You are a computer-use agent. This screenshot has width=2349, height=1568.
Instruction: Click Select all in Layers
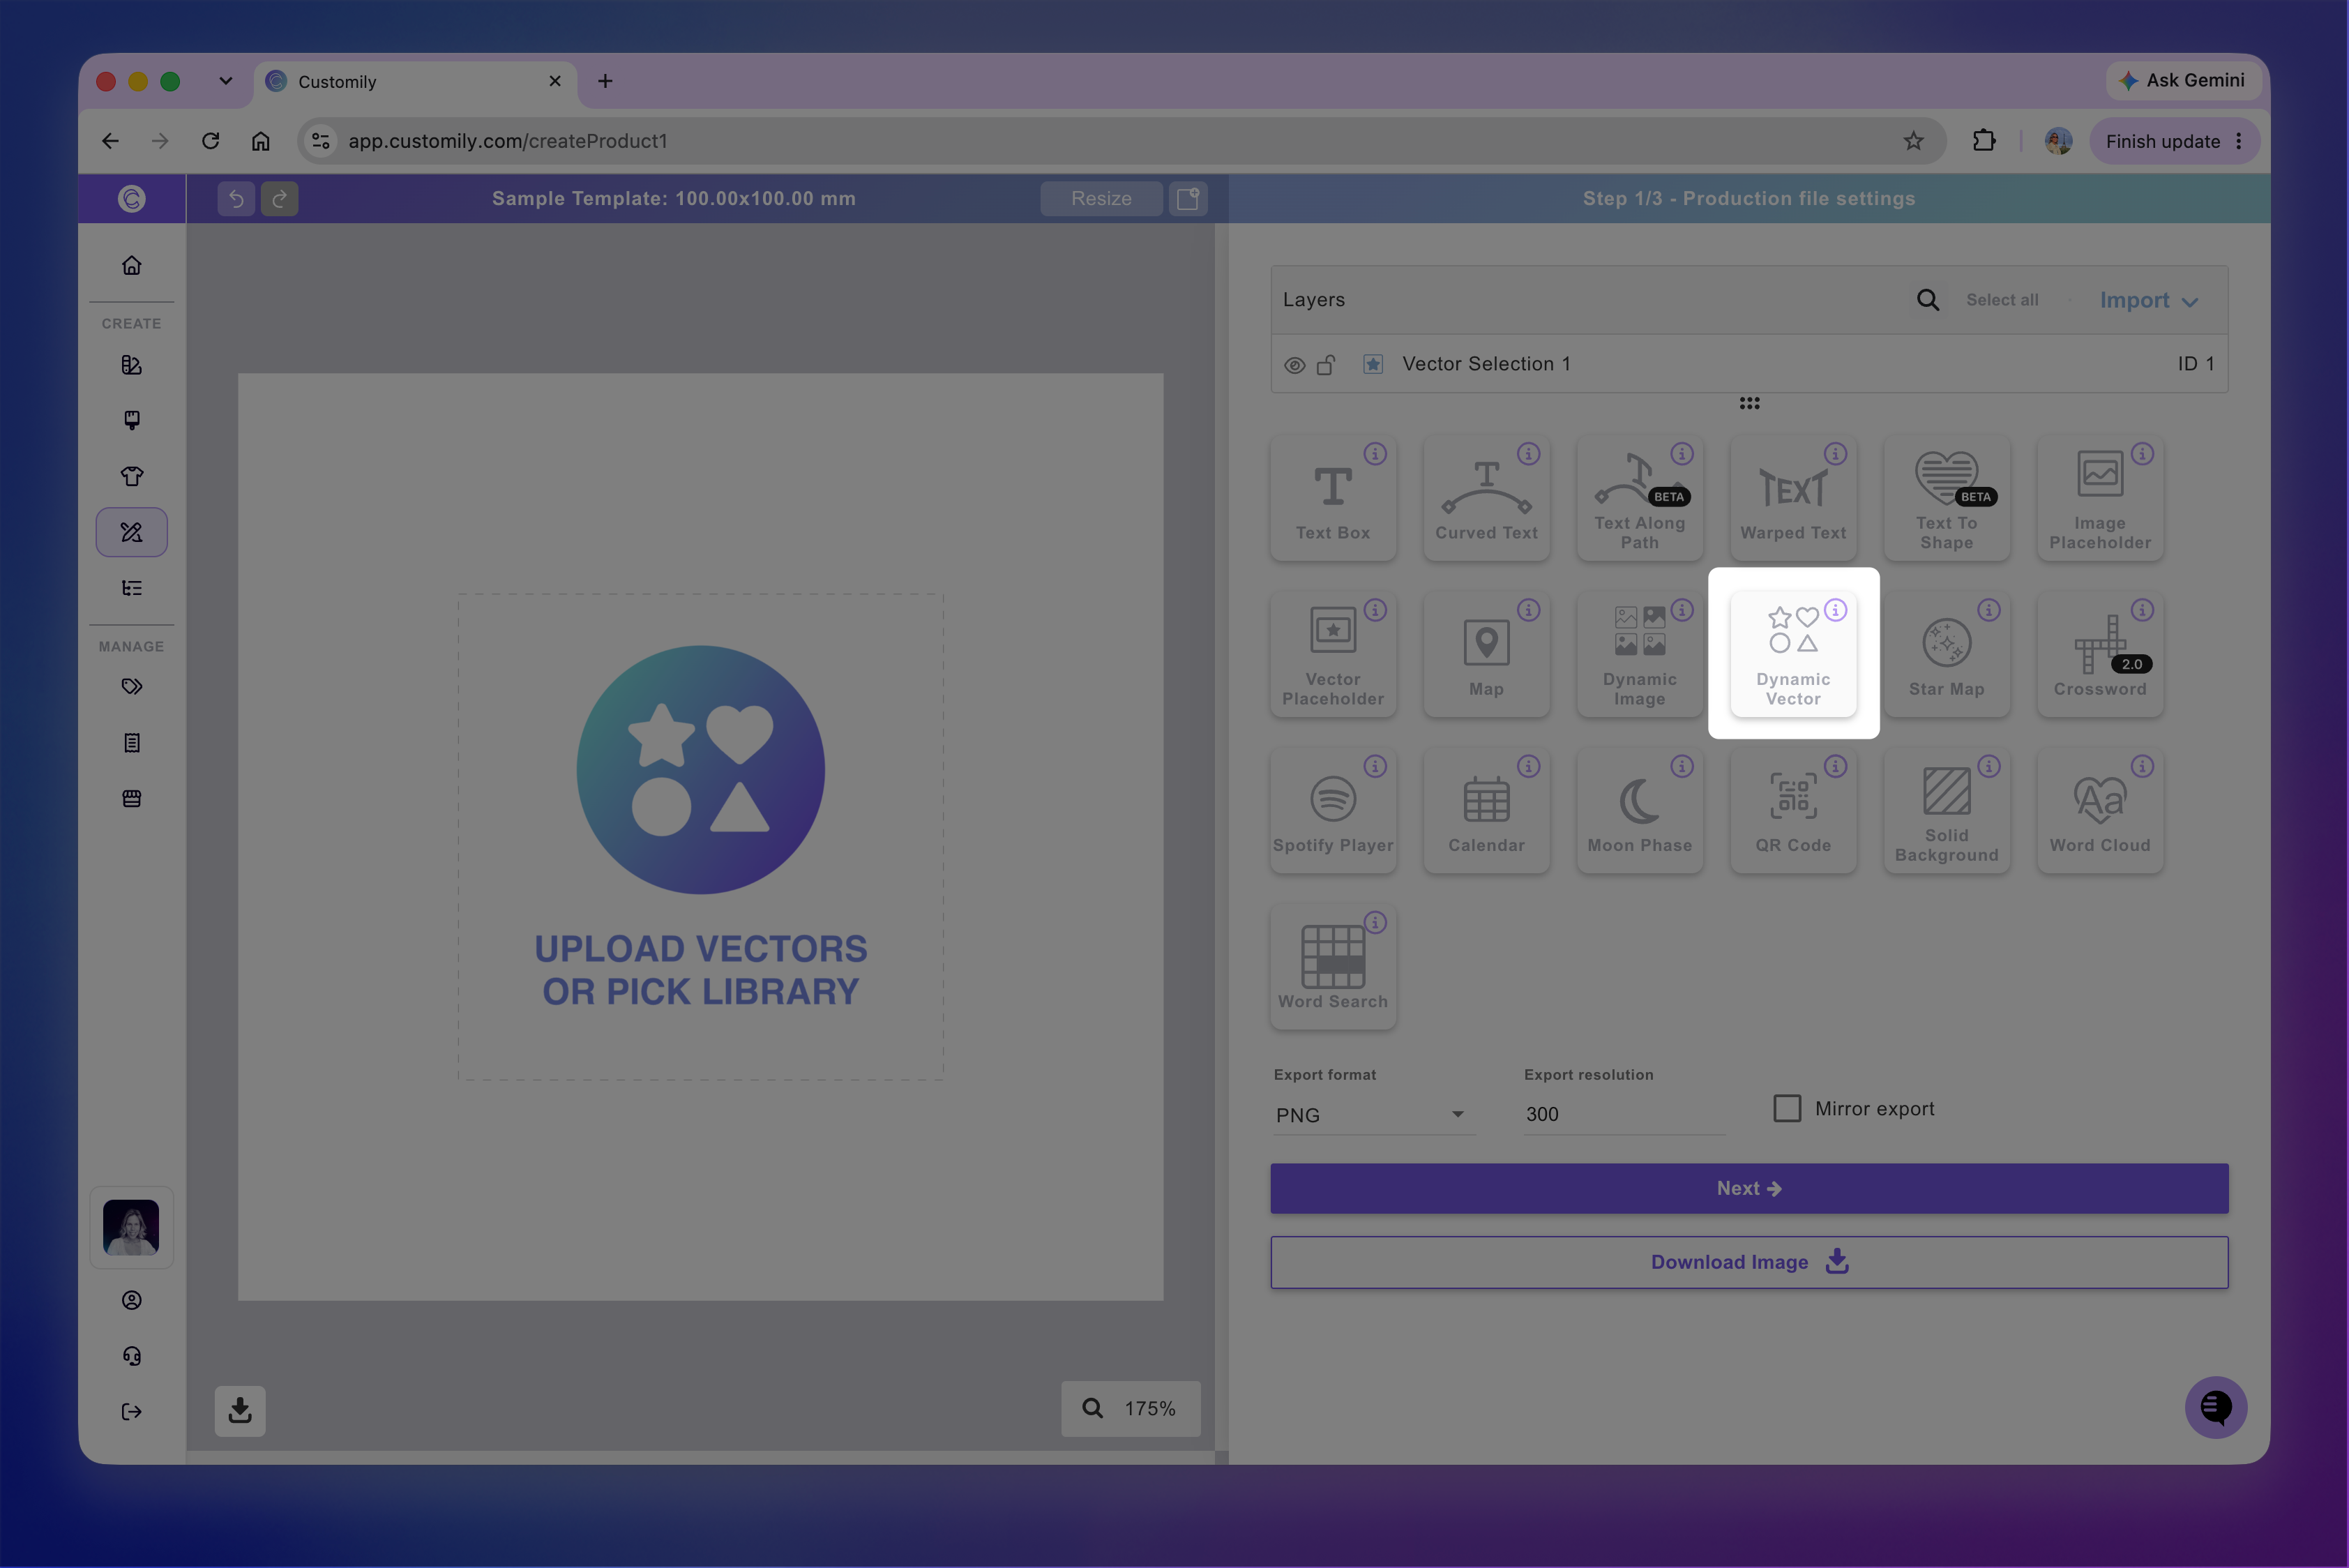(2002, 300)
